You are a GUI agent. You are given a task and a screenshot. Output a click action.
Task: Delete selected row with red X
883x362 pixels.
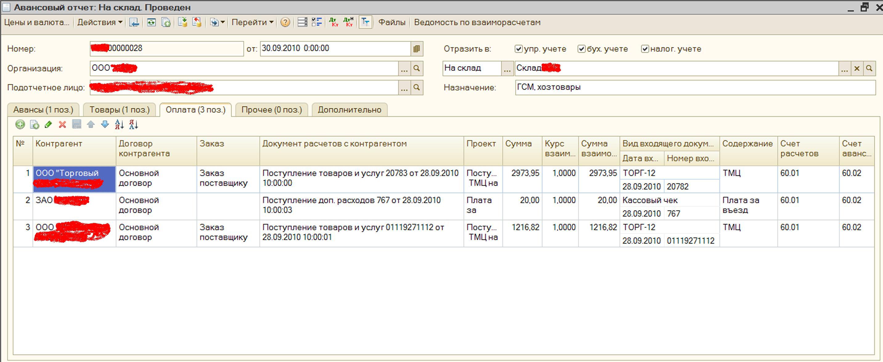click(62, 125)
